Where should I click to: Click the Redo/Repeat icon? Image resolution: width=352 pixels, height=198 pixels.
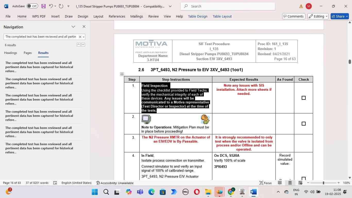point(61,6)
